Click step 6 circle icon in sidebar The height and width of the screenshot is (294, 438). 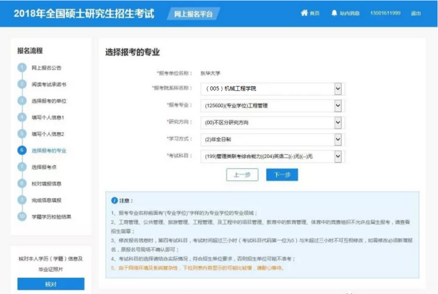point(22,150)
